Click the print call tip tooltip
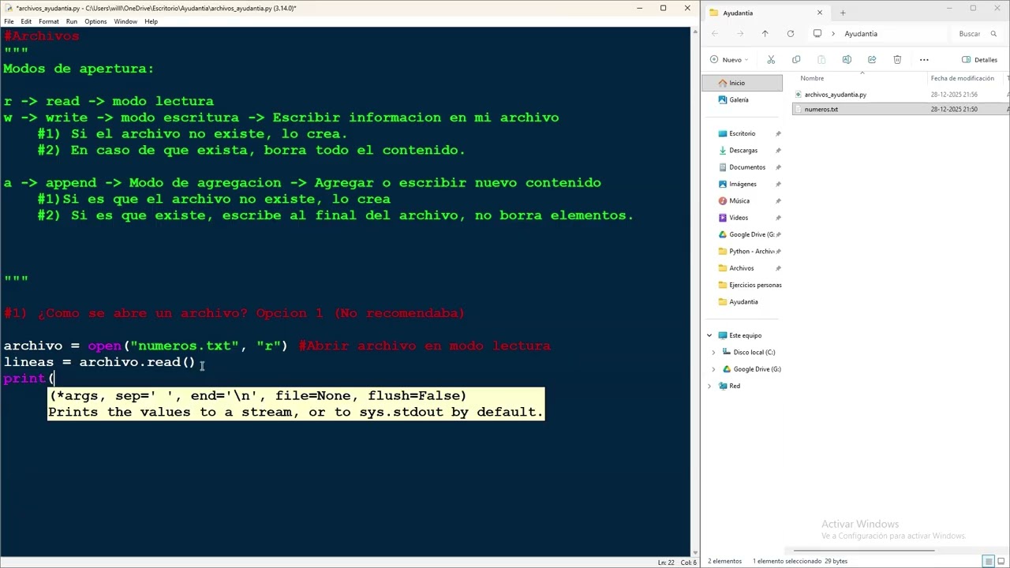Viewport: 1010px width, 568px height. [x=296, y=404]
